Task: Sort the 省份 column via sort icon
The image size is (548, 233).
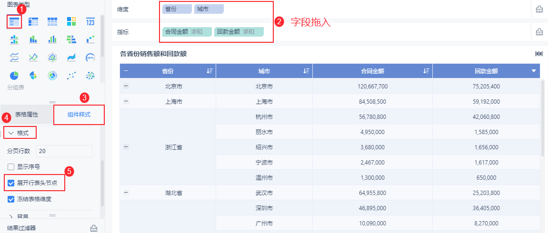Action: 209,71
